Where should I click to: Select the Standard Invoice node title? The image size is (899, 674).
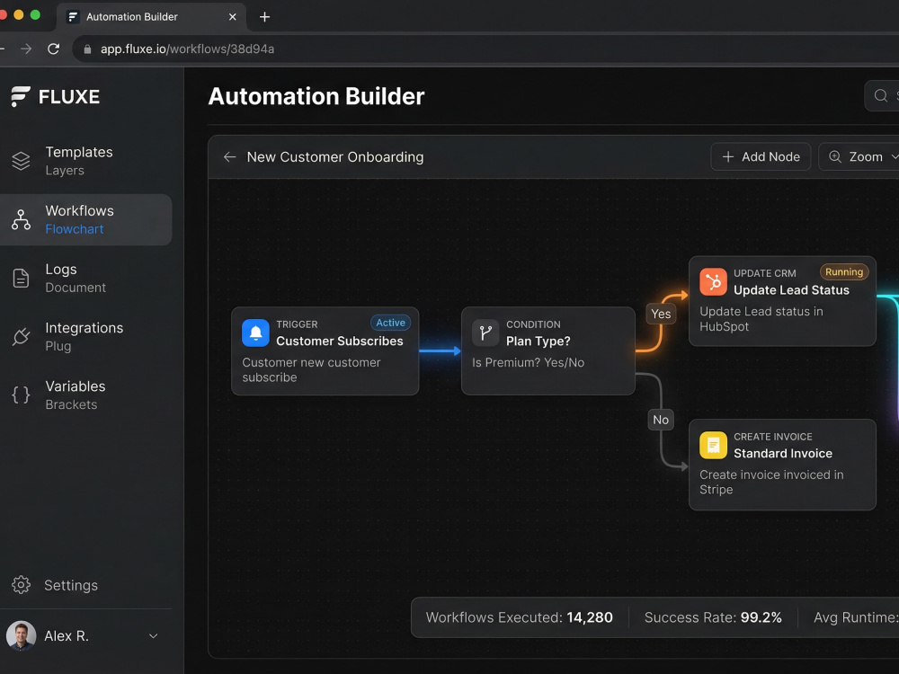[783, 453]
